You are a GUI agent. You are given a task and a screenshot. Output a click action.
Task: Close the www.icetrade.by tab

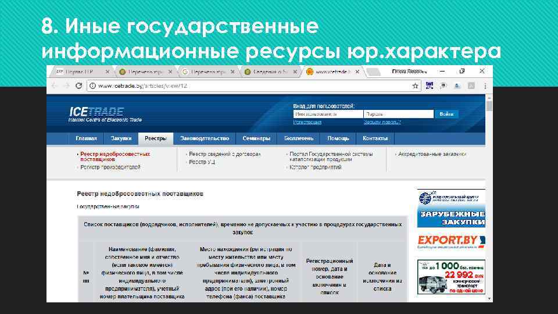point(357,72)
